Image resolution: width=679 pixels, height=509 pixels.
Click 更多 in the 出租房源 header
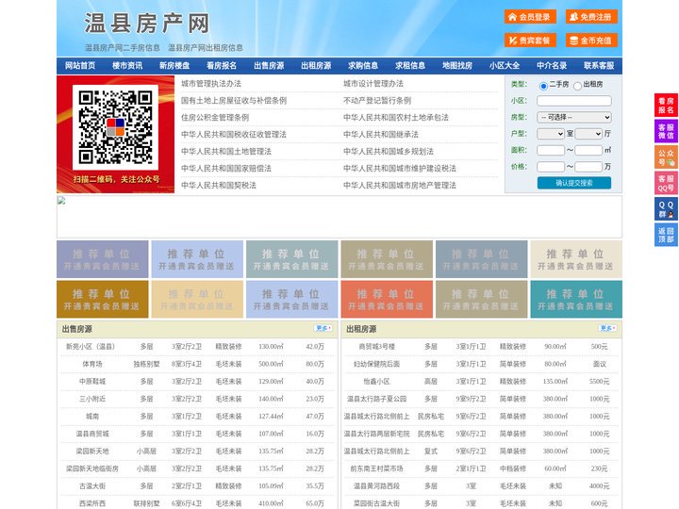(607, 328)
